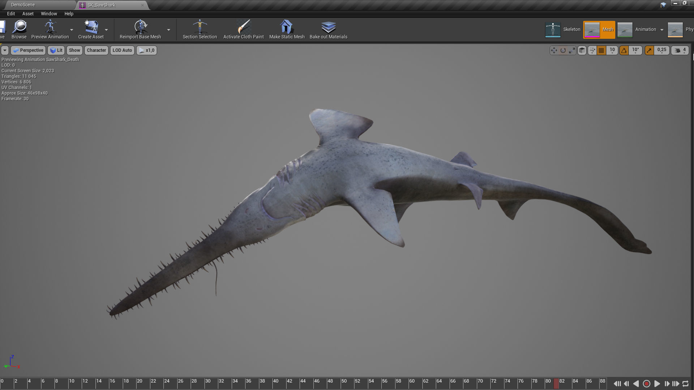Switch to the DemoScene tab
The width and height of the screenshot is (694, 390).
(23, 5)
